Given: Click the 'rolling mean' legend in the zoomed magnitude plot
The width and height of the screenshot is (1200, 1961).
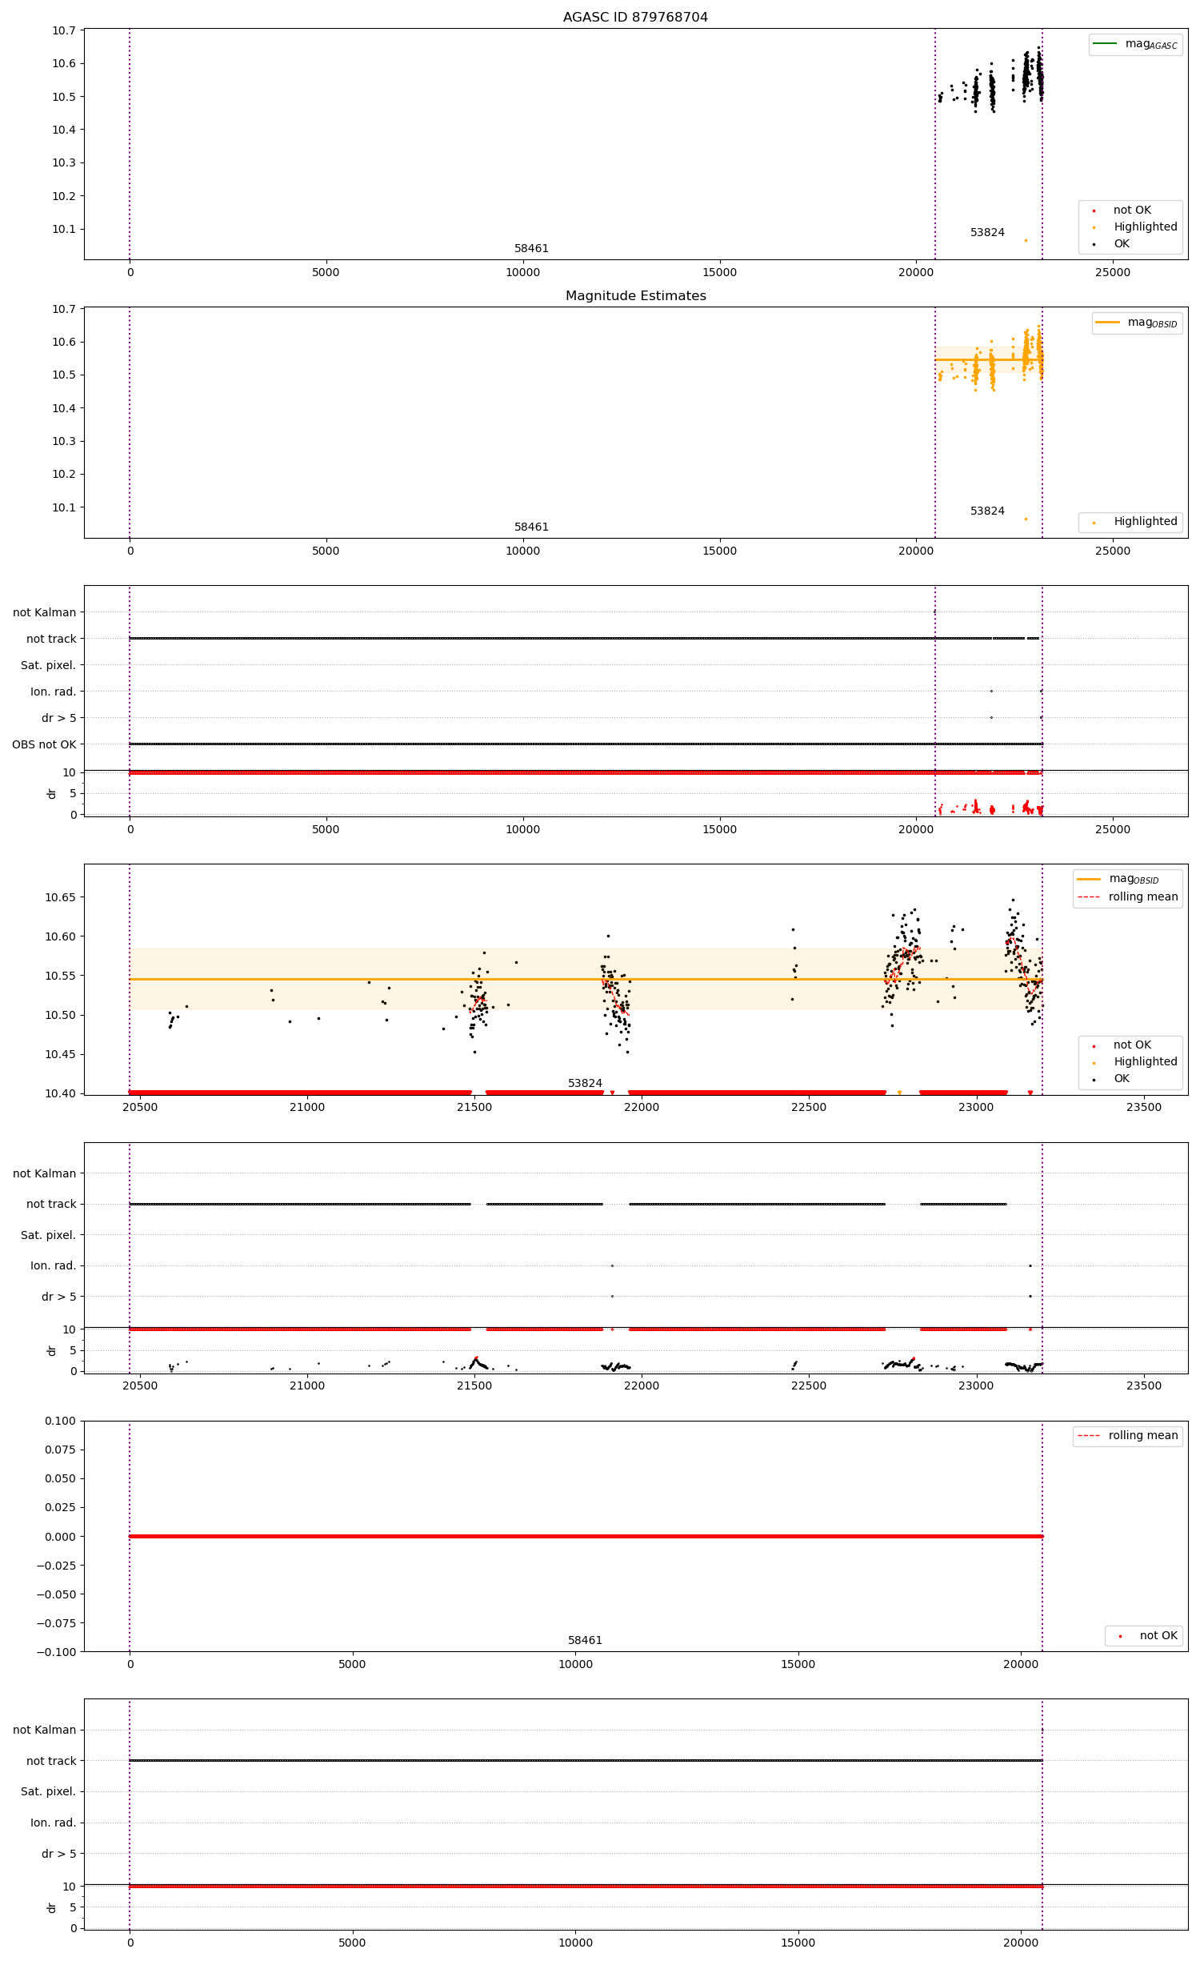Looking at the screenshot, I should point(1128,897).
